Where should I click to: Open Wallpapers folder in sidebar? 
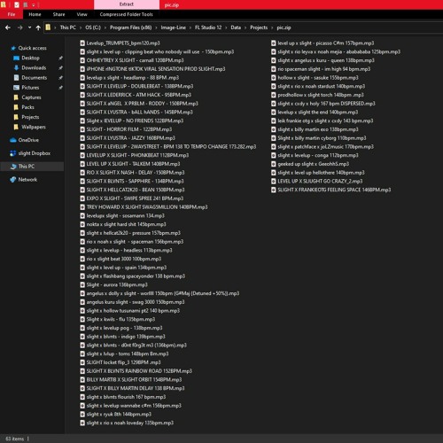(x=34, y=127)
